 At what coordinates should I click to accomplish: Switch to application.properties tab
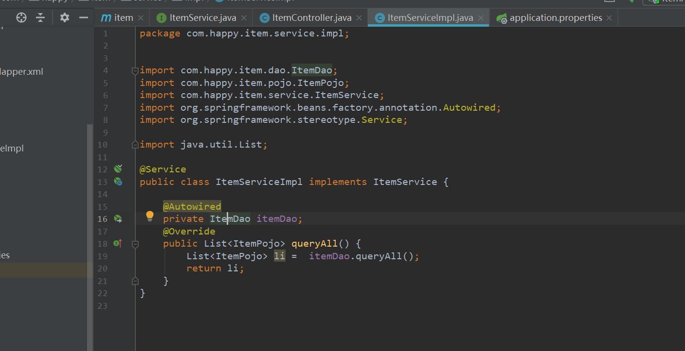click(x=556, y=18)
